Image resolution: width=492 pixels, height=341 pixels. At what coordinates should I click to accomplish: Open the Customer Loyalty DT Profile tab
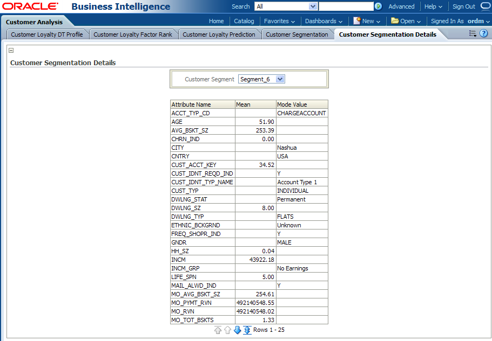coord(47,34)
